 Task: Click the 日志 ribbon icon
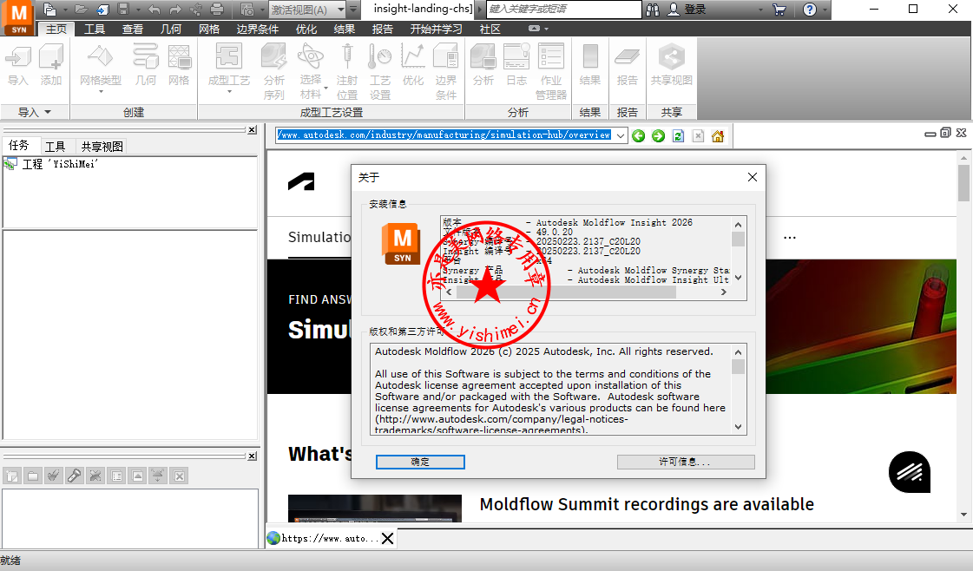click(x=516, y=65)
